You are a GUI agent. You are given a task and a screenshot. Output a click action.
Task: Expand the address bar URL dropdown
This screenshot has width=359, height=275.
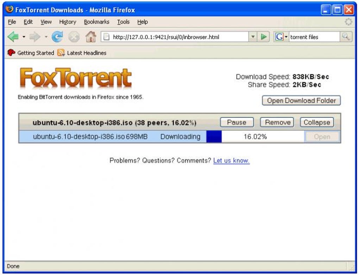coord(253,37)
